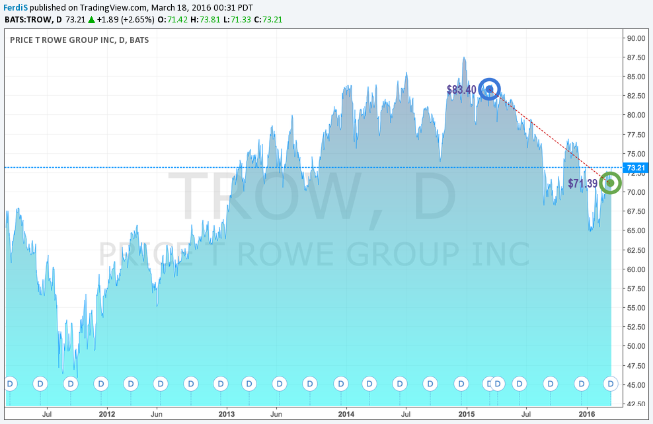Select the blue circular marker labeled $83.40
The width and height of the screenshot is (653, 424).
[x=490, y=88]
